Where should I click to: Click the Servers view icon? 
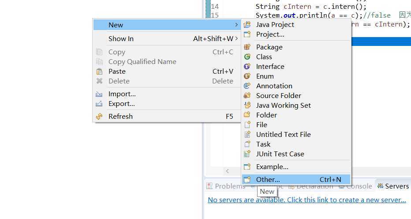380,186
